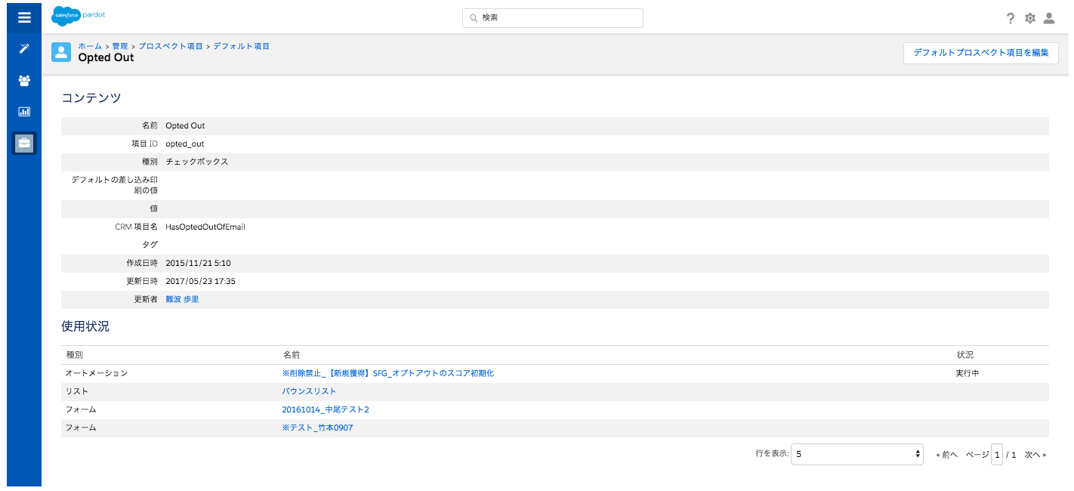This screenshot has width=1074, height=491.
Task: Go to ホーム in the breadcrumb
Action: (90, 46)
